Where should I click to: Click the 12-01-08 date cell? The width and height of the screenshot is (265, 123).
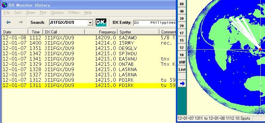(15, 38)
